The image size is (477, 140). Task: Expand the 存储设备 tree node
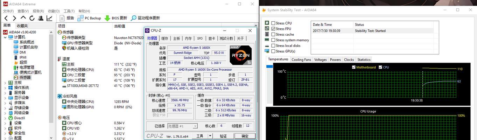pyautogui.click(x=5, y=108)
